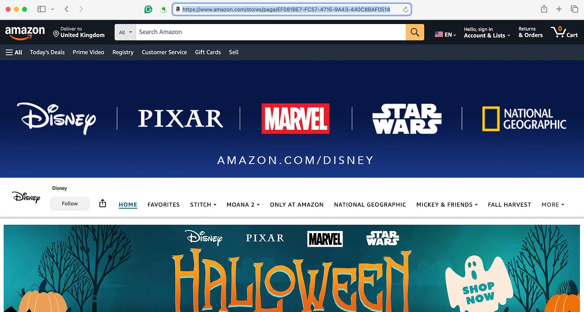584x312 pixels.
Task: Open the Grammarly extension icon
Action: click(x=148, y=9)
